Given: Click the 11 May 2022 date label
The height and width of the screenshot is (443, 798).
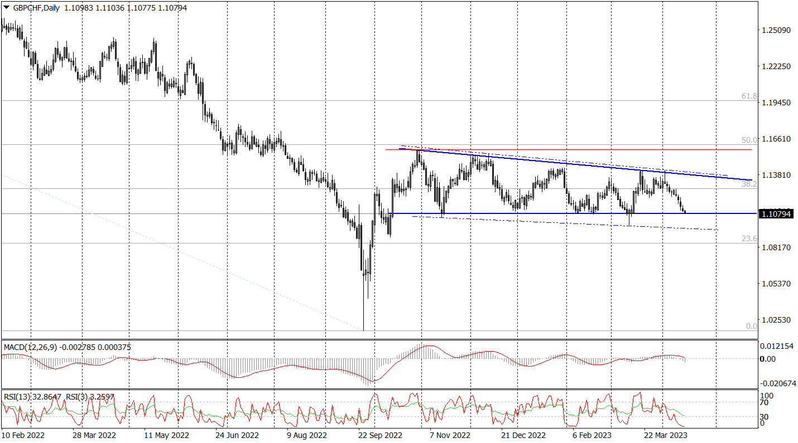Looking at the screenshot, I should coord(166,435).
